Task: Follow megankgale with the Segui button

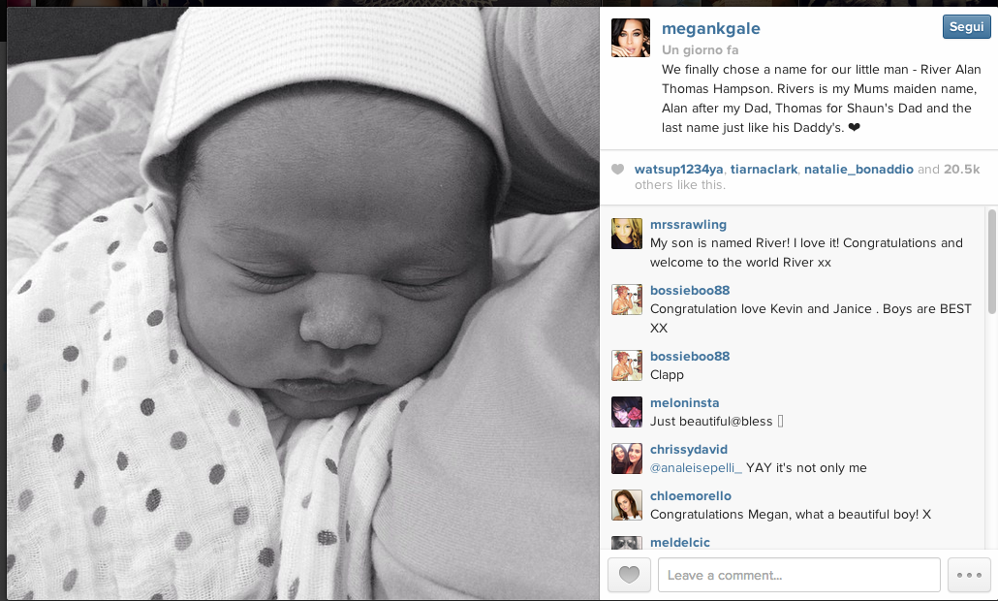Action: pos(966,27)
